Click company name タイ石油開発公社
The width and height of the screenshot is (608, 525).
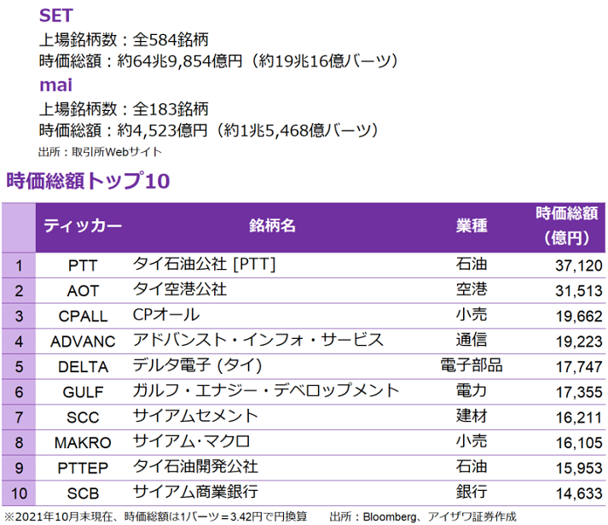pos(195,467)
